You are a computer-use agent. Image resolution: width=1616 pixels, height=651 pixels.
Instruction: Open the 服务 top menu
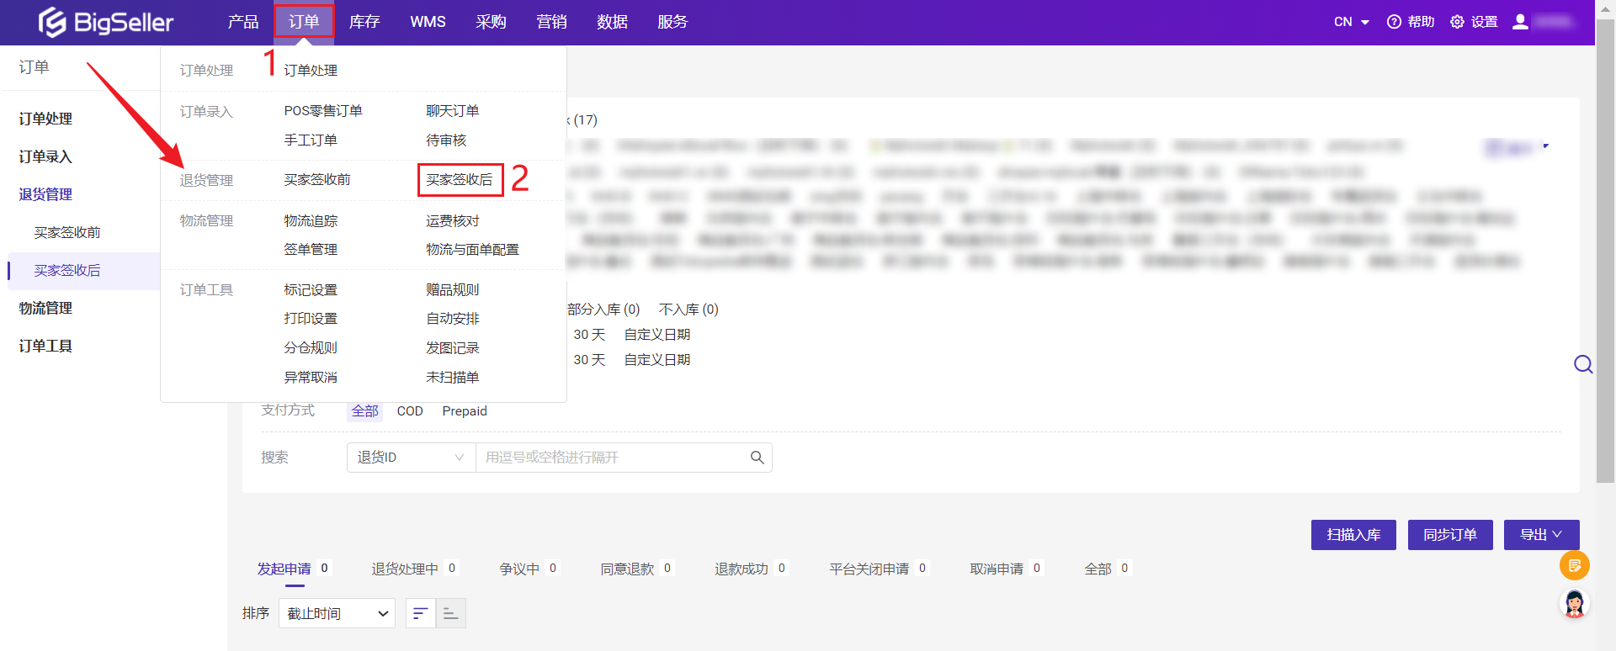(672, 22)
